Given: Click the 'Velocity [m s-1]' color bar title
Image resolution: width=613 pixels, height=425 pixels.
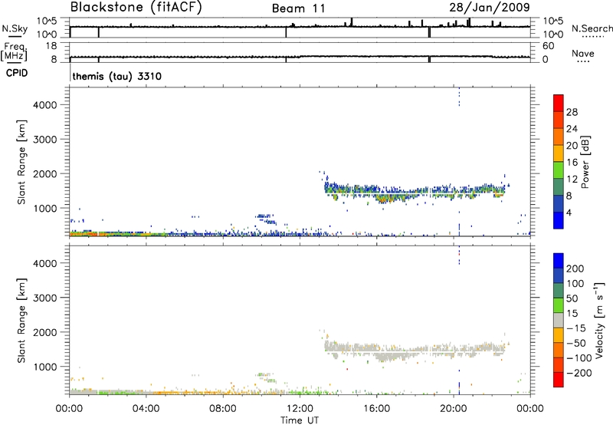Looking at the screenshot, I should click(599, 320).
